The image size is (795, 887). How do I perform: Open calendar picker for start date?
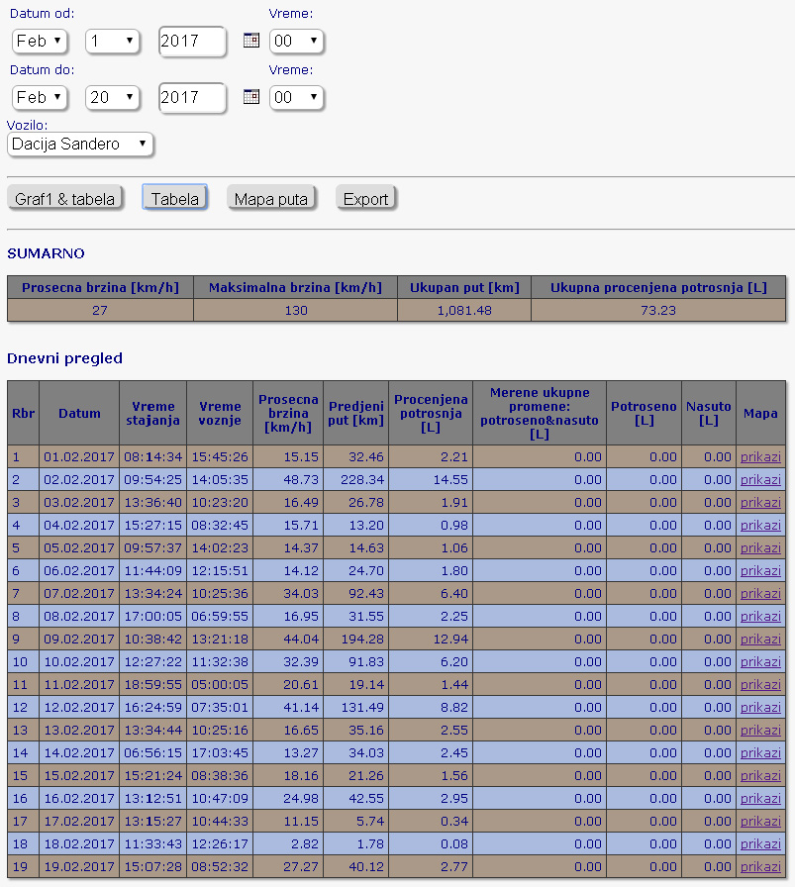point(251,41)
